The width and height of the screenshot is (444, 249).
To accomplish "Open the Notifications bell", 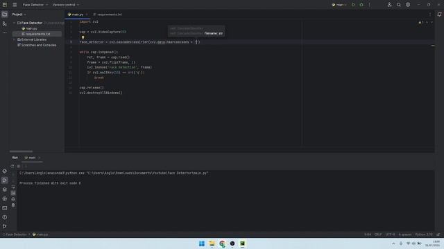I will click(x=439, y=15).
